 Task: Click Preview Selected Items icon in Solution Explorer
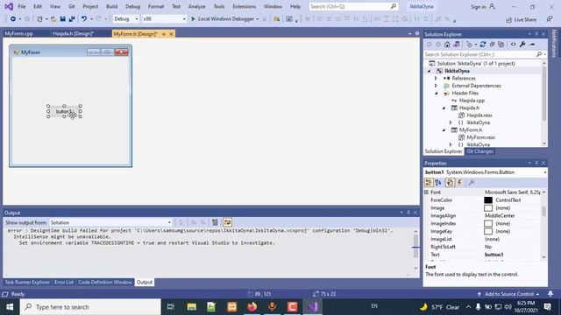[532, 45]
